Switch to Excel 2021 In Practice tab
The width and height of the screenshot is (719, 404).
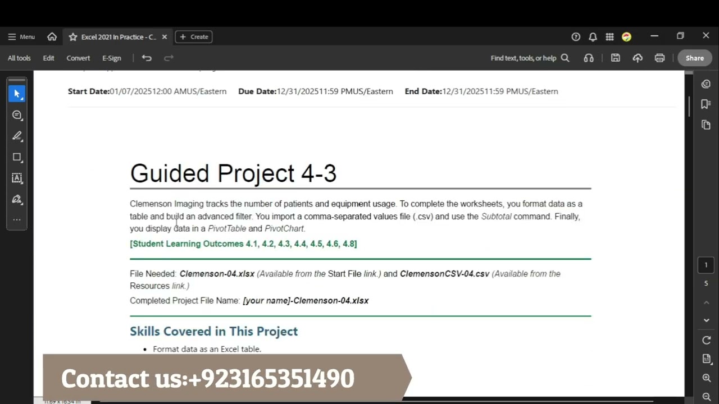tap(118, 37)
